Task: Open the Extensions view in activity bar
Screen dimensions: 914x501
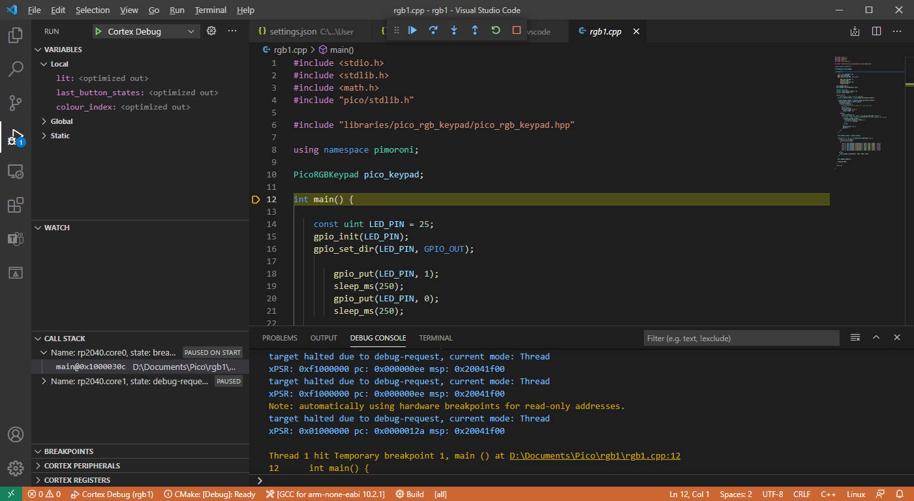Action: point(16,205)
